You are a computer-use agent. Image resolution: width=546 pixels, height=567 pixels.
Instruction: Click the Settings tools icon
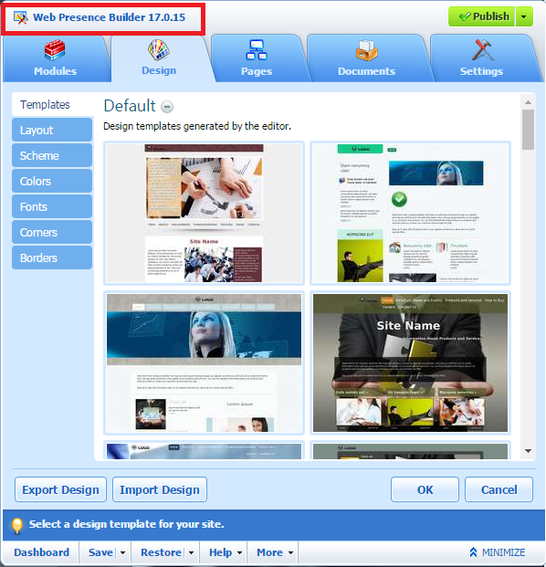(483, 50)
